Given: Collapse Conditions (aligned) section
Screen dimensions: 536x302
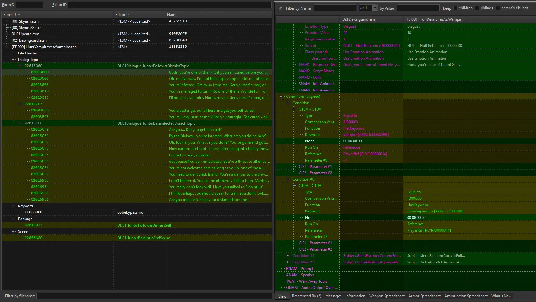Looking at the screenshot, I should pyautogui.click(x=281, y=97).
